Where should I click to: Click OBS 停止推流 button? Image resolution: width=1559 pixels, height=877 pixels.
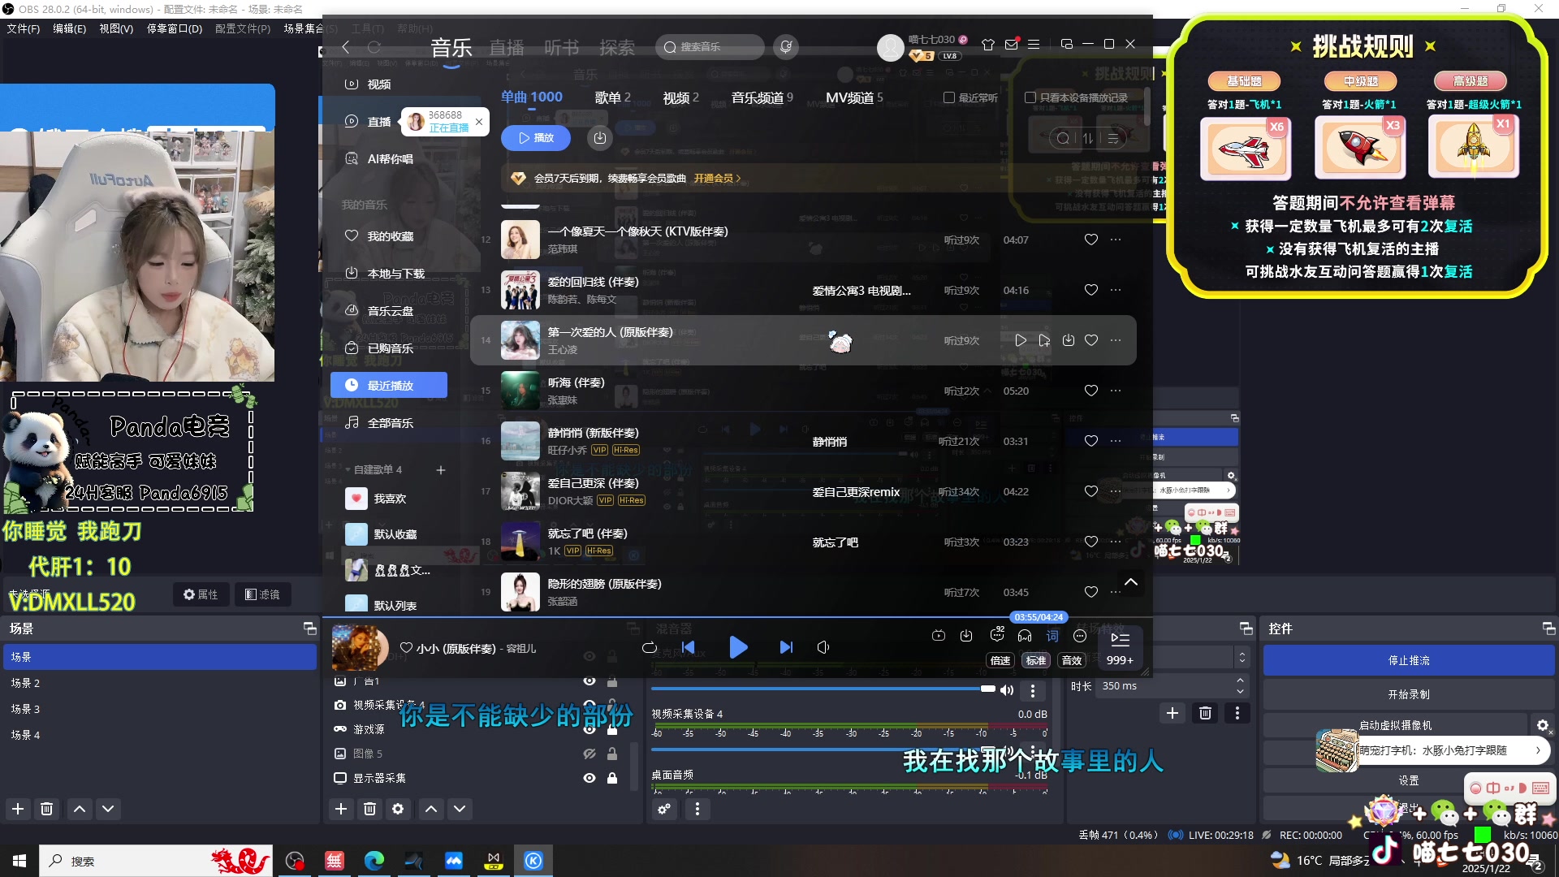tap(1409, 660)
